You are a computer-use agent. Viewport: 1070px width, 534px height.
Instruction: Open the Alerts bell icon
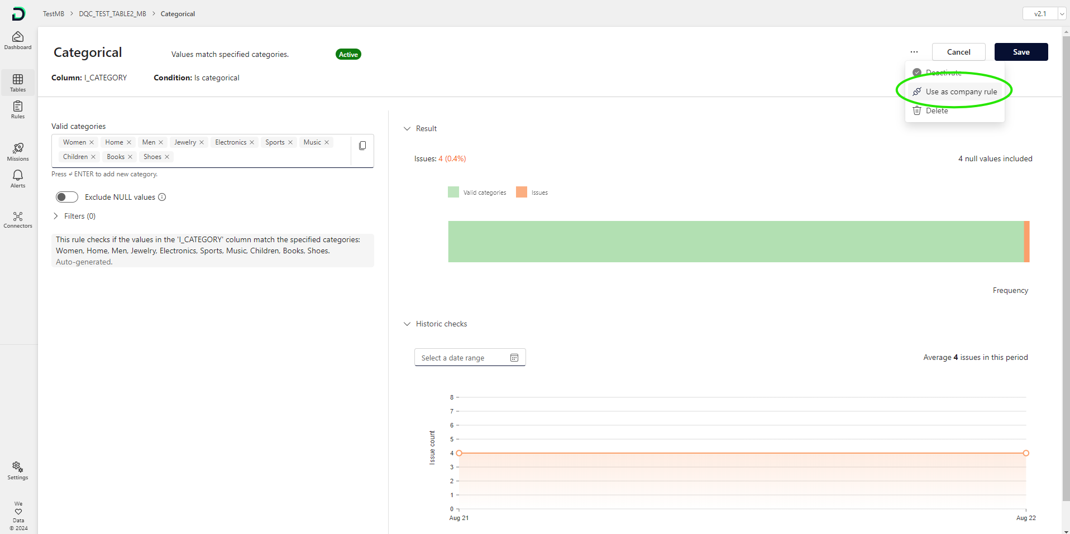[18, 179]
